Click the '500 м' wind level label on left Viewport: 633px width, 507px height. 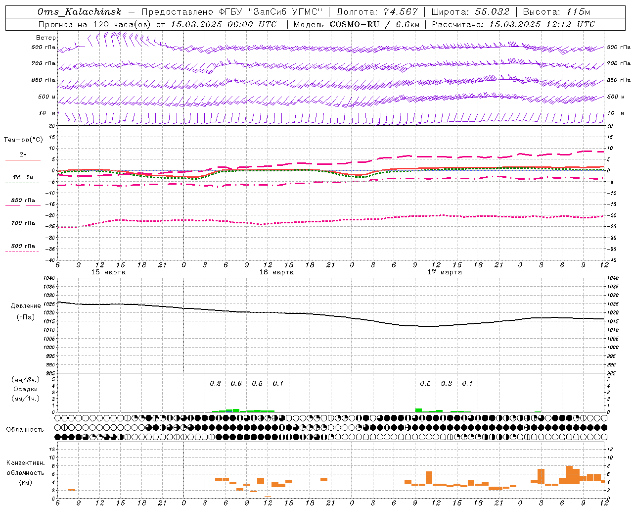(47, 97)
